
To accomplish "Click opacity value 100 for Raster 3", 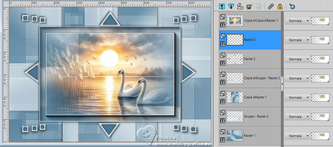I will pos(320,40).
